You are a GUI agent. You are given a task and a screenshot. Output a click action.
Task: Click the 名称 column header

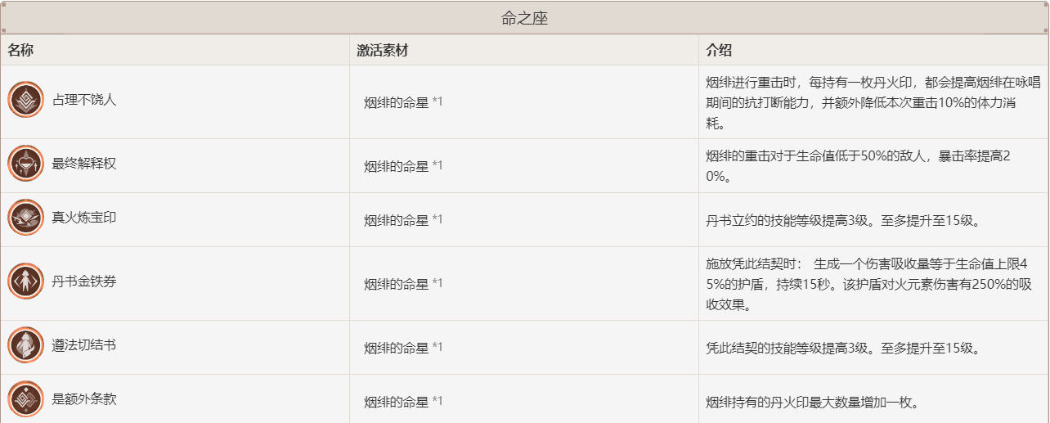tap(21, 50)
